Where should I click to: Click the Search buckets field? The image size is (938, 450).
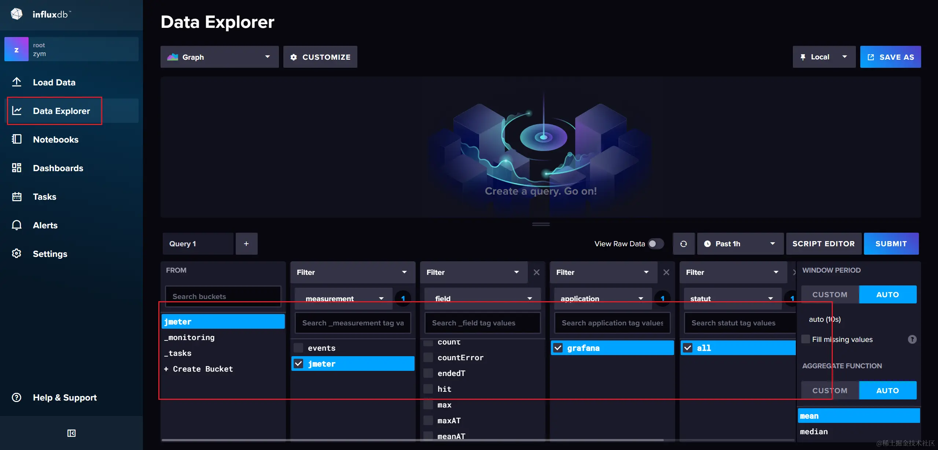223,296
